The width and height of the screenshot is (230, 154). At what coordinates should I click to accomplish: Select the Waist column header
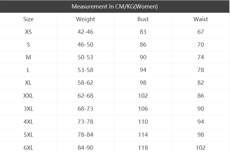coord(201,19)
